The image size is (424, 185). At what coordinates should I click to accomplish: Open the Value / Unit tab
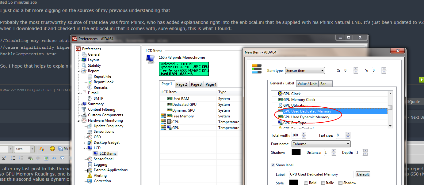[307, 84]
